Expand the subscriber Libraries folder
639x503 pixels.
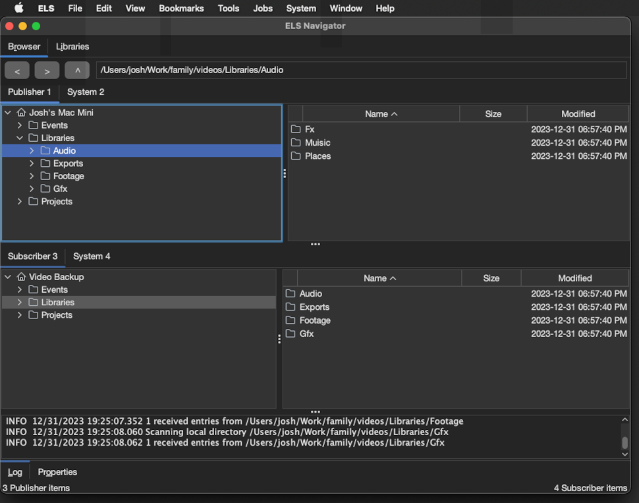20,303
